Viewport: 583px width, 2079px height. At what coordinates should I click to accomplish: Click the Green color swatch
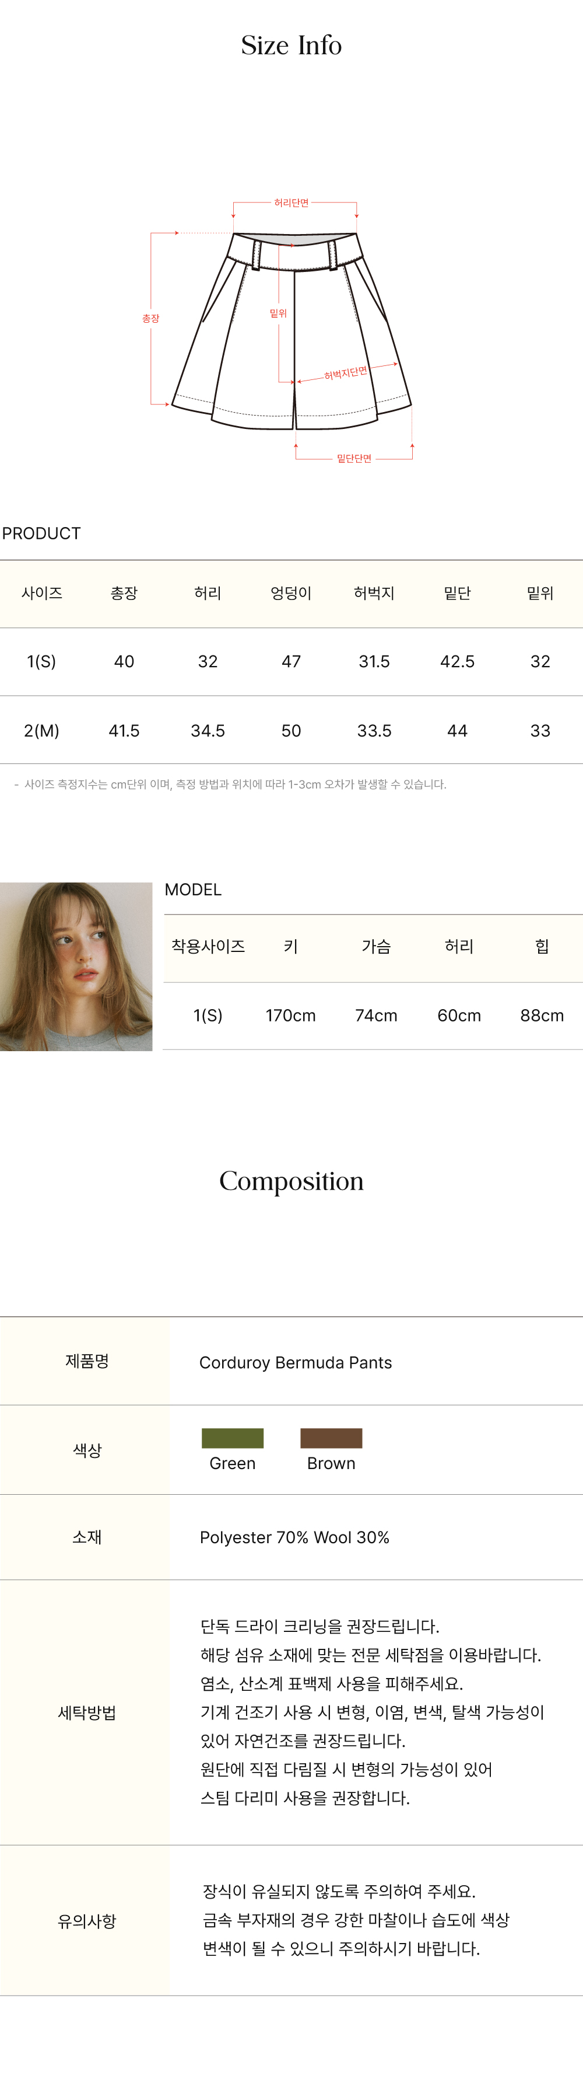point(232,1438)
